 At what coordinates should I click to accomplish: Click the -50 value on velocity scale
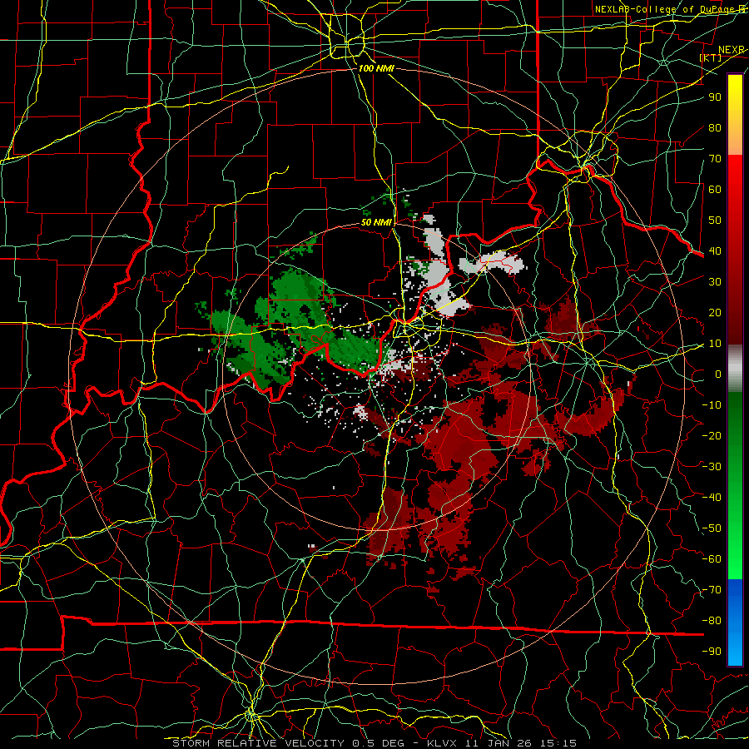pyautogui.click(x=712, y=528)
